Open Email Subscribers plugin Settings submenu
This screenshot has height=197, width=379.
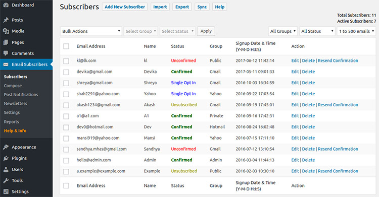coord(12,112)
